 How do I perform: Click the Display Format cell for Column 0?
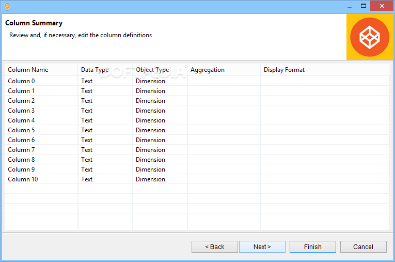(x=325, y=81)
